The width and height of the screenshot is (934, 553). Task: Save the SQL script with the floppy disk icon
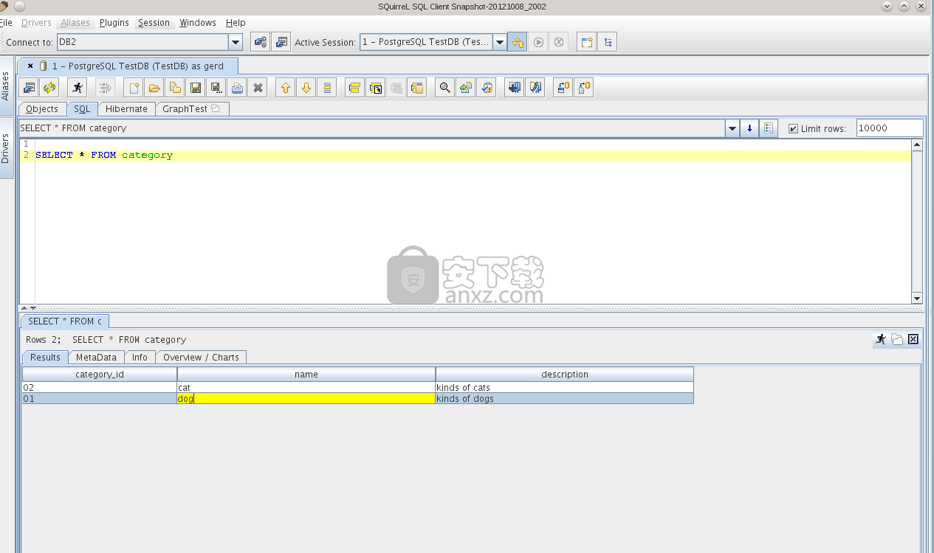(x=196, y=88)
